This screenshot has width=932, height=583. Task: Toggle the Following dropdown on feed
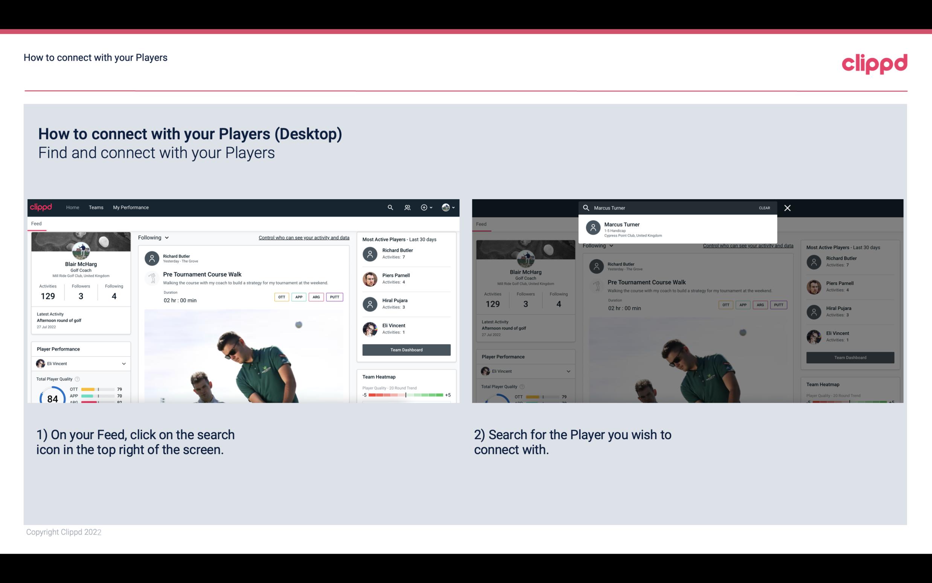tap(153, 237)
